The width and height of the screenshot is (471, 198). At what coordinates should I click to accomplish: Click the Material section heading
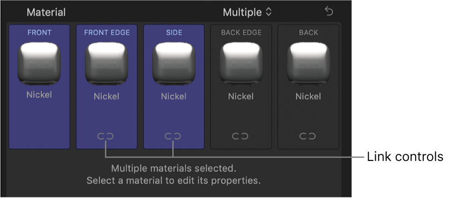click(x=46, y=12)
